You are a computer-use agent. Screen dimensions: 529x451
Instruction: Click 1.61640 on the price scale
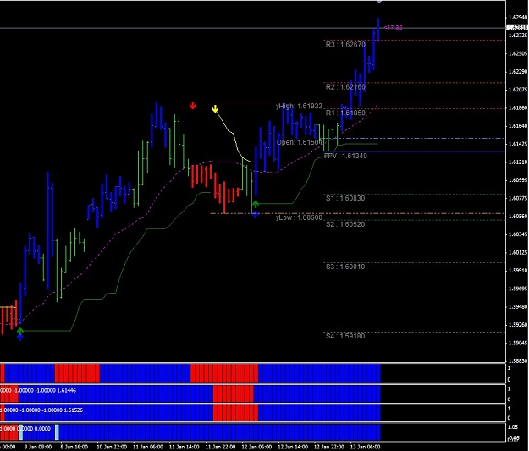(x=517, y=126)
